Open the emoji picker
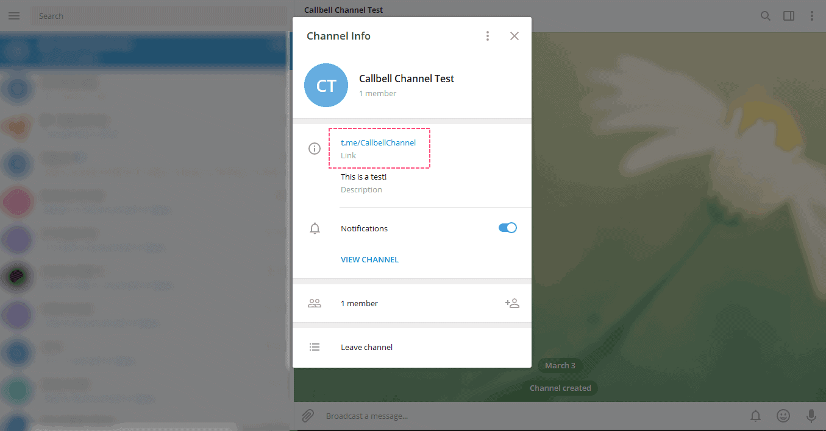Screen dimensions: 826x431 pos(783,416)
